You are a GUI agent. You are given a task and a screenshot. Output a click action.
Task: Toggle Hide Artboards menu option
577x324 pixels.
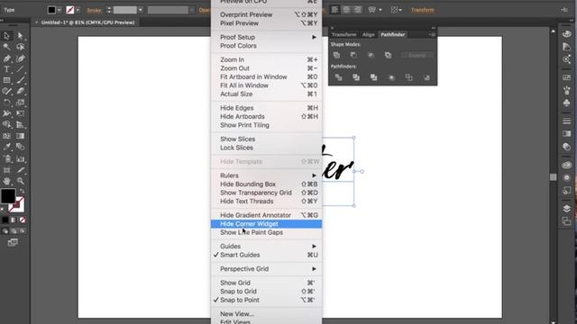coord(267,116)
